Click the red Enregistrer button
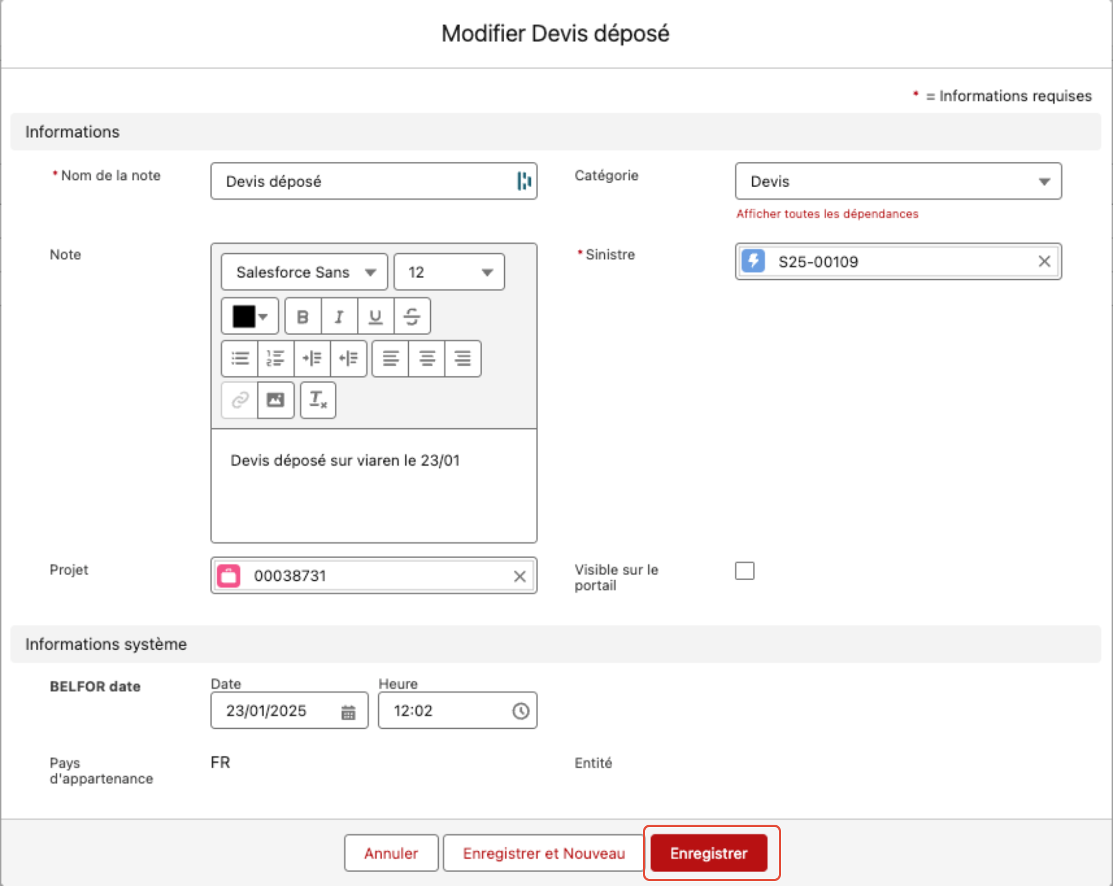This screenshot has height=886, width=1113. [x=709, y=853]
